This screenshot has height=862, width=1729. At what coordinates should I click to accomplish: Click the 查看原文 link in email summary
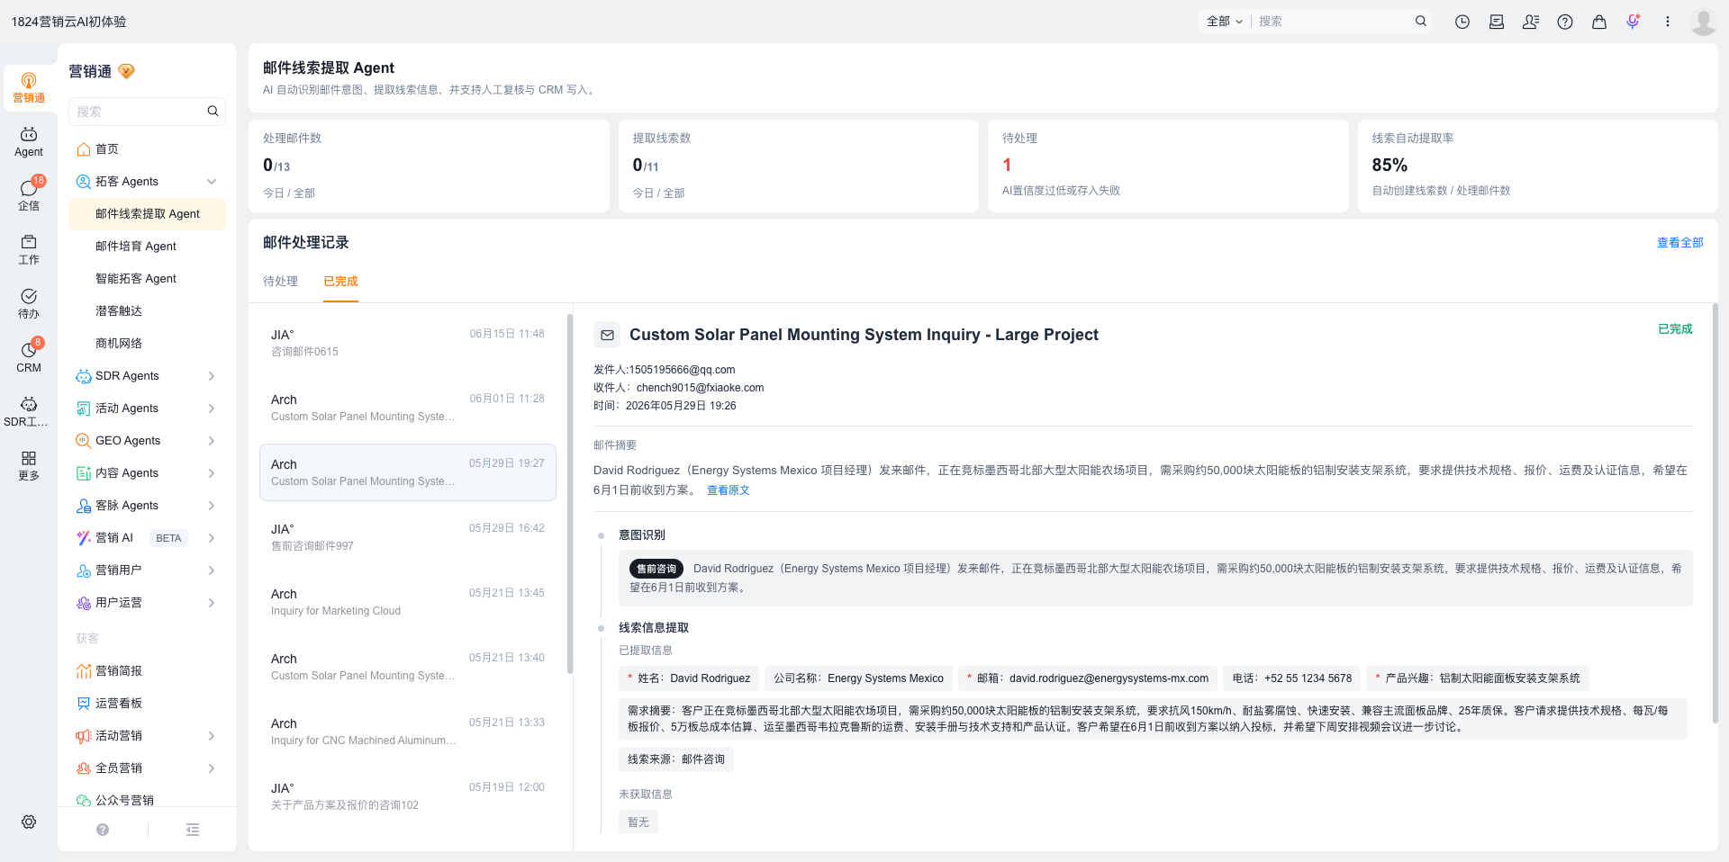[728, 490]
